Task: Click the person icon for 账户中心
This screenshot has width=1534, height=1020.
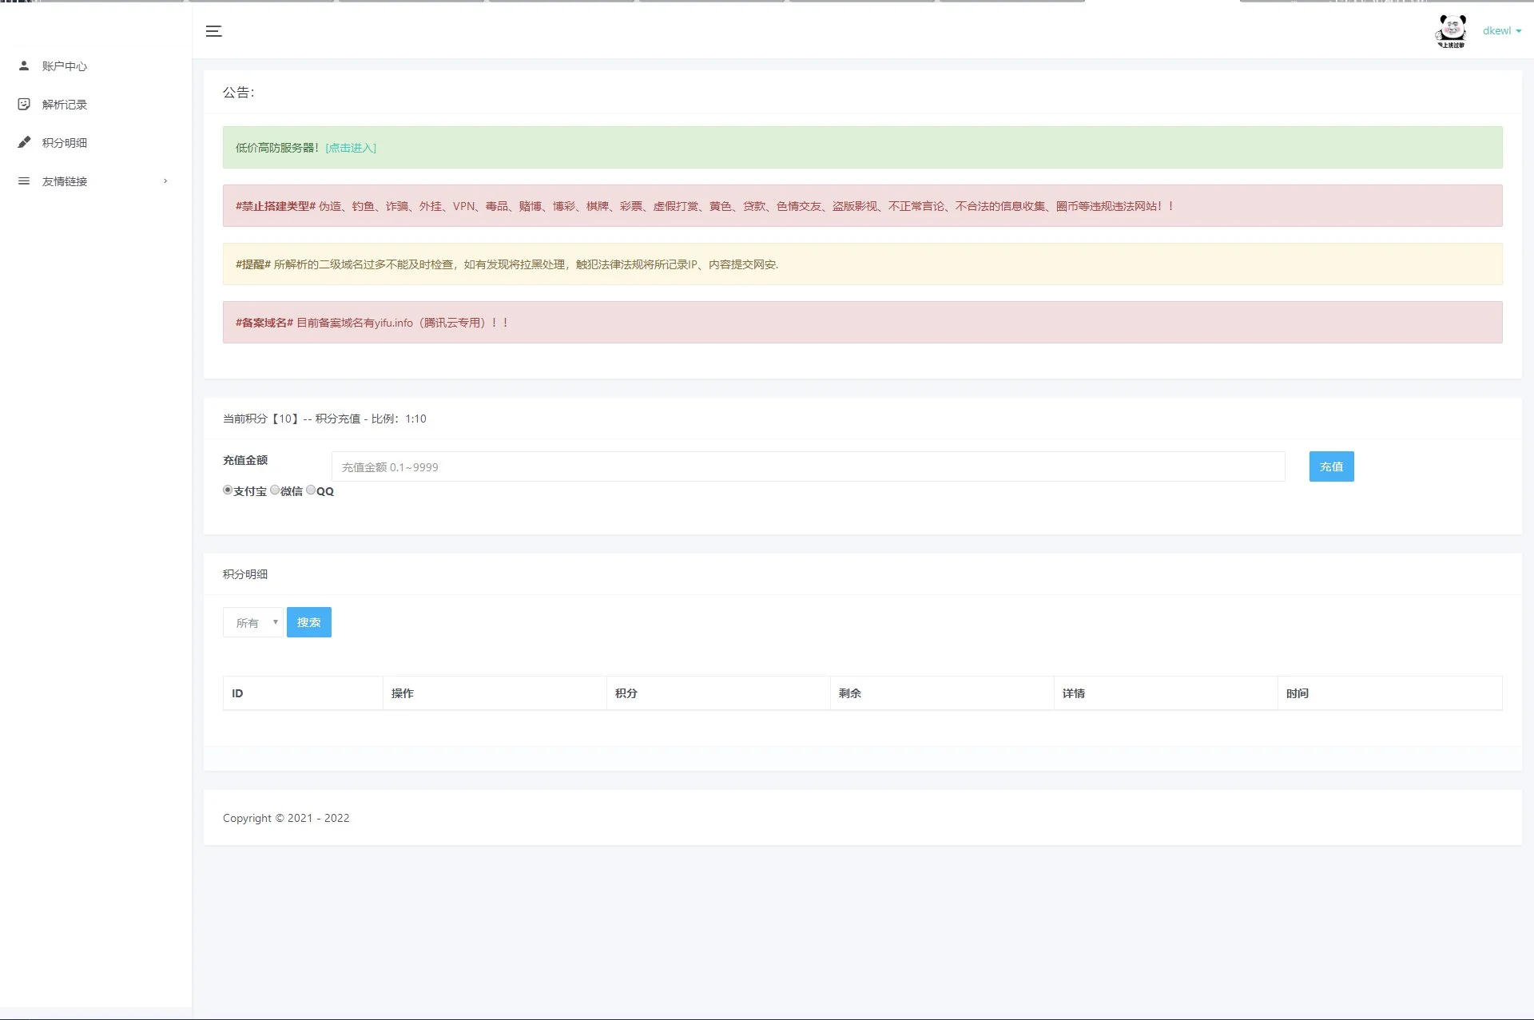Action: (24, 65)
